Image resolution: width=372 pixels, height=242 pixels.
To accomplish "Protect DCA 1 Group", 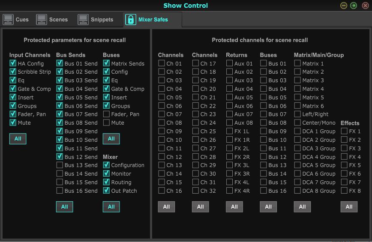I will (x=297, y=131).
